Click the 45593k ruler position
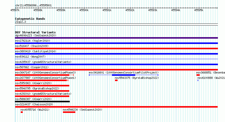 [x=153, y=10]
